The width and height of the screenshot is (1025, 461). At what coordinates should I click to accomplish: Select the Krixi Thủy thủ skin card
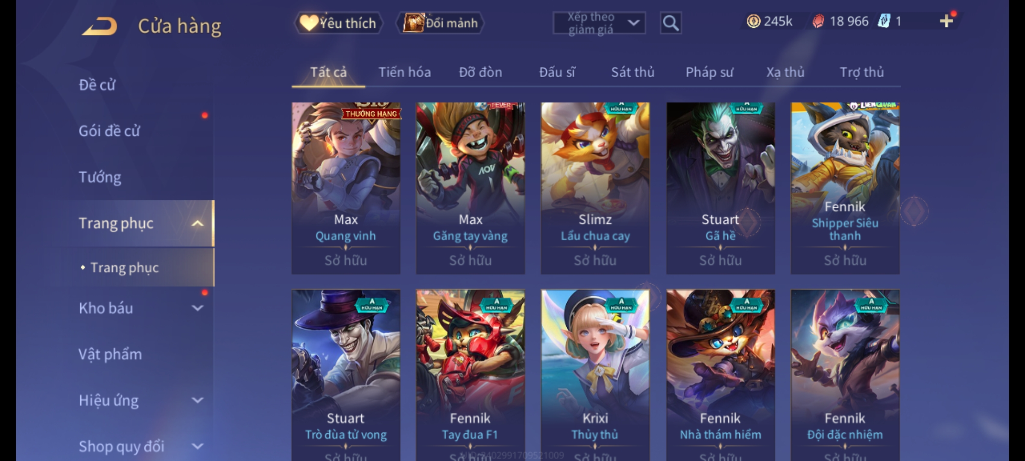click(595, 375)
